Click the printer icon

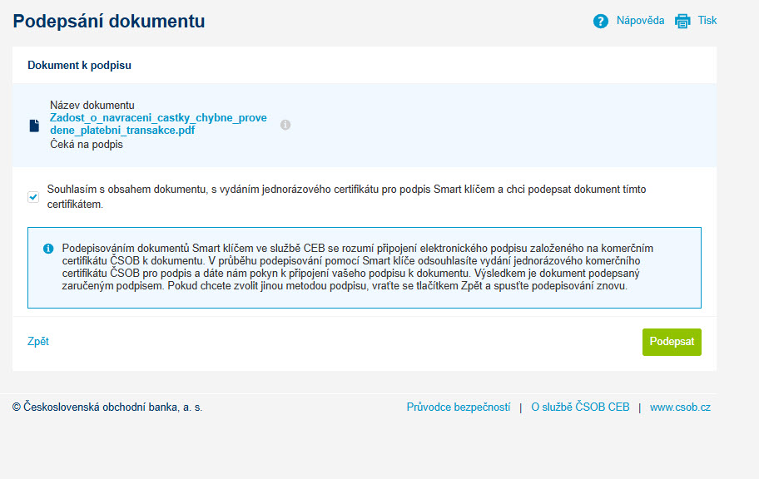682,22
